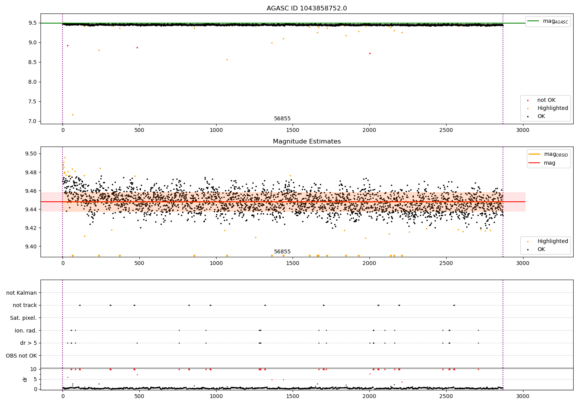Click the "7.0" tick on top plot

pos(33,121)
